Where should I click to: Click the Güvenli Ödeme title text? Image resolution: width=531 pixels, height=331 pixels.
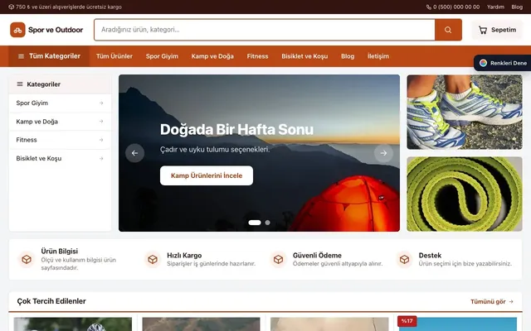pos(317,256)
